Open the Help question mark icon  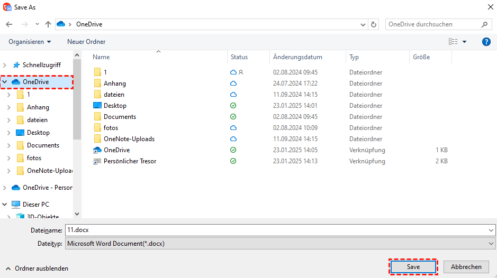(x=486, y=42)
